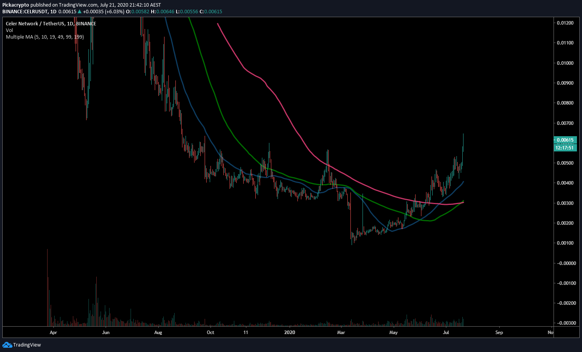582x352 pixels.
Task: Click the 0.00500 price axis label
Action: [565, 163]
